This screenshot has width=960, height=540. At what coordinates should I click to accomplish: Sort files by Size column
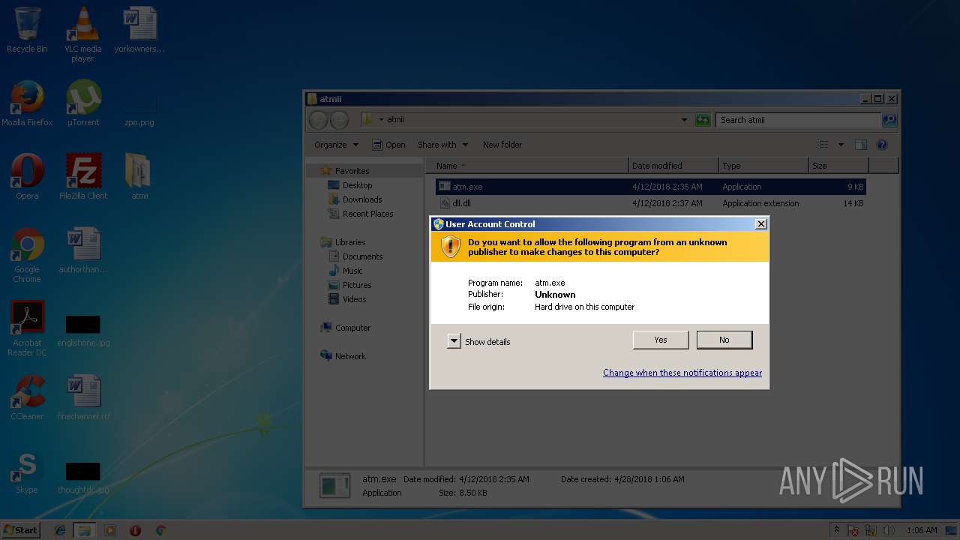[838, 166]
